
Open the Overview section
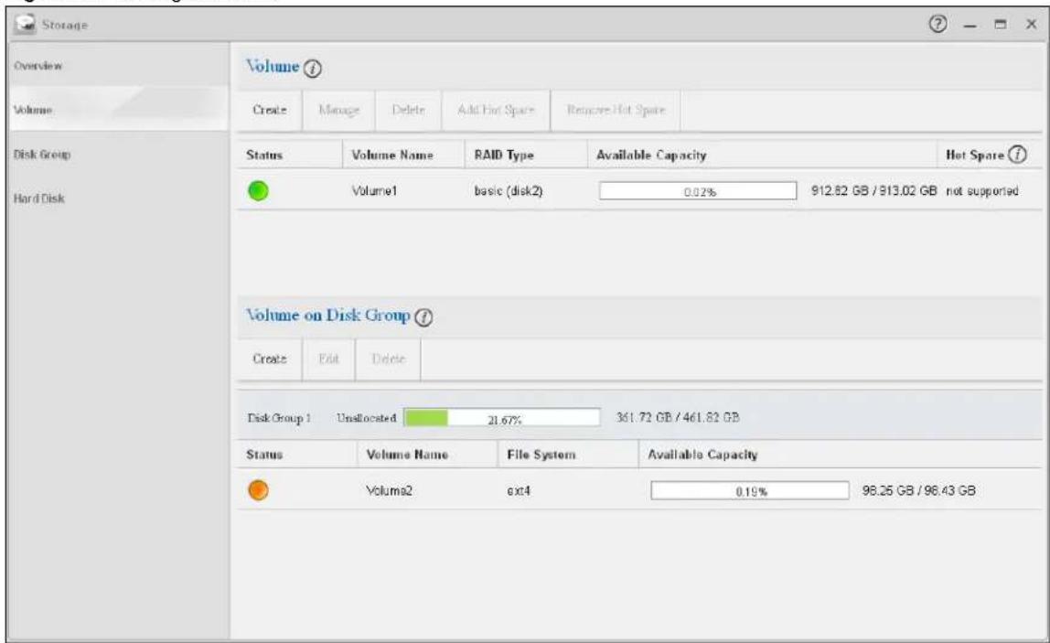118,66
